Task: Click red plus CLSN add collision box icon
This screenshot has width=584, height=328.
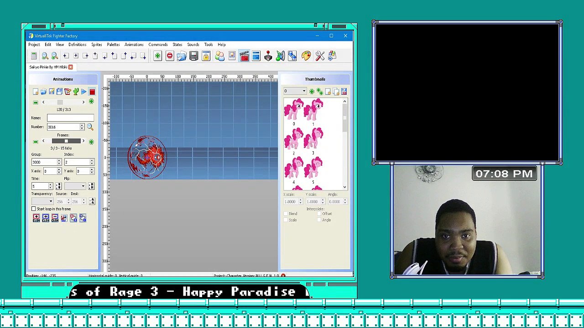Action: 36,218
